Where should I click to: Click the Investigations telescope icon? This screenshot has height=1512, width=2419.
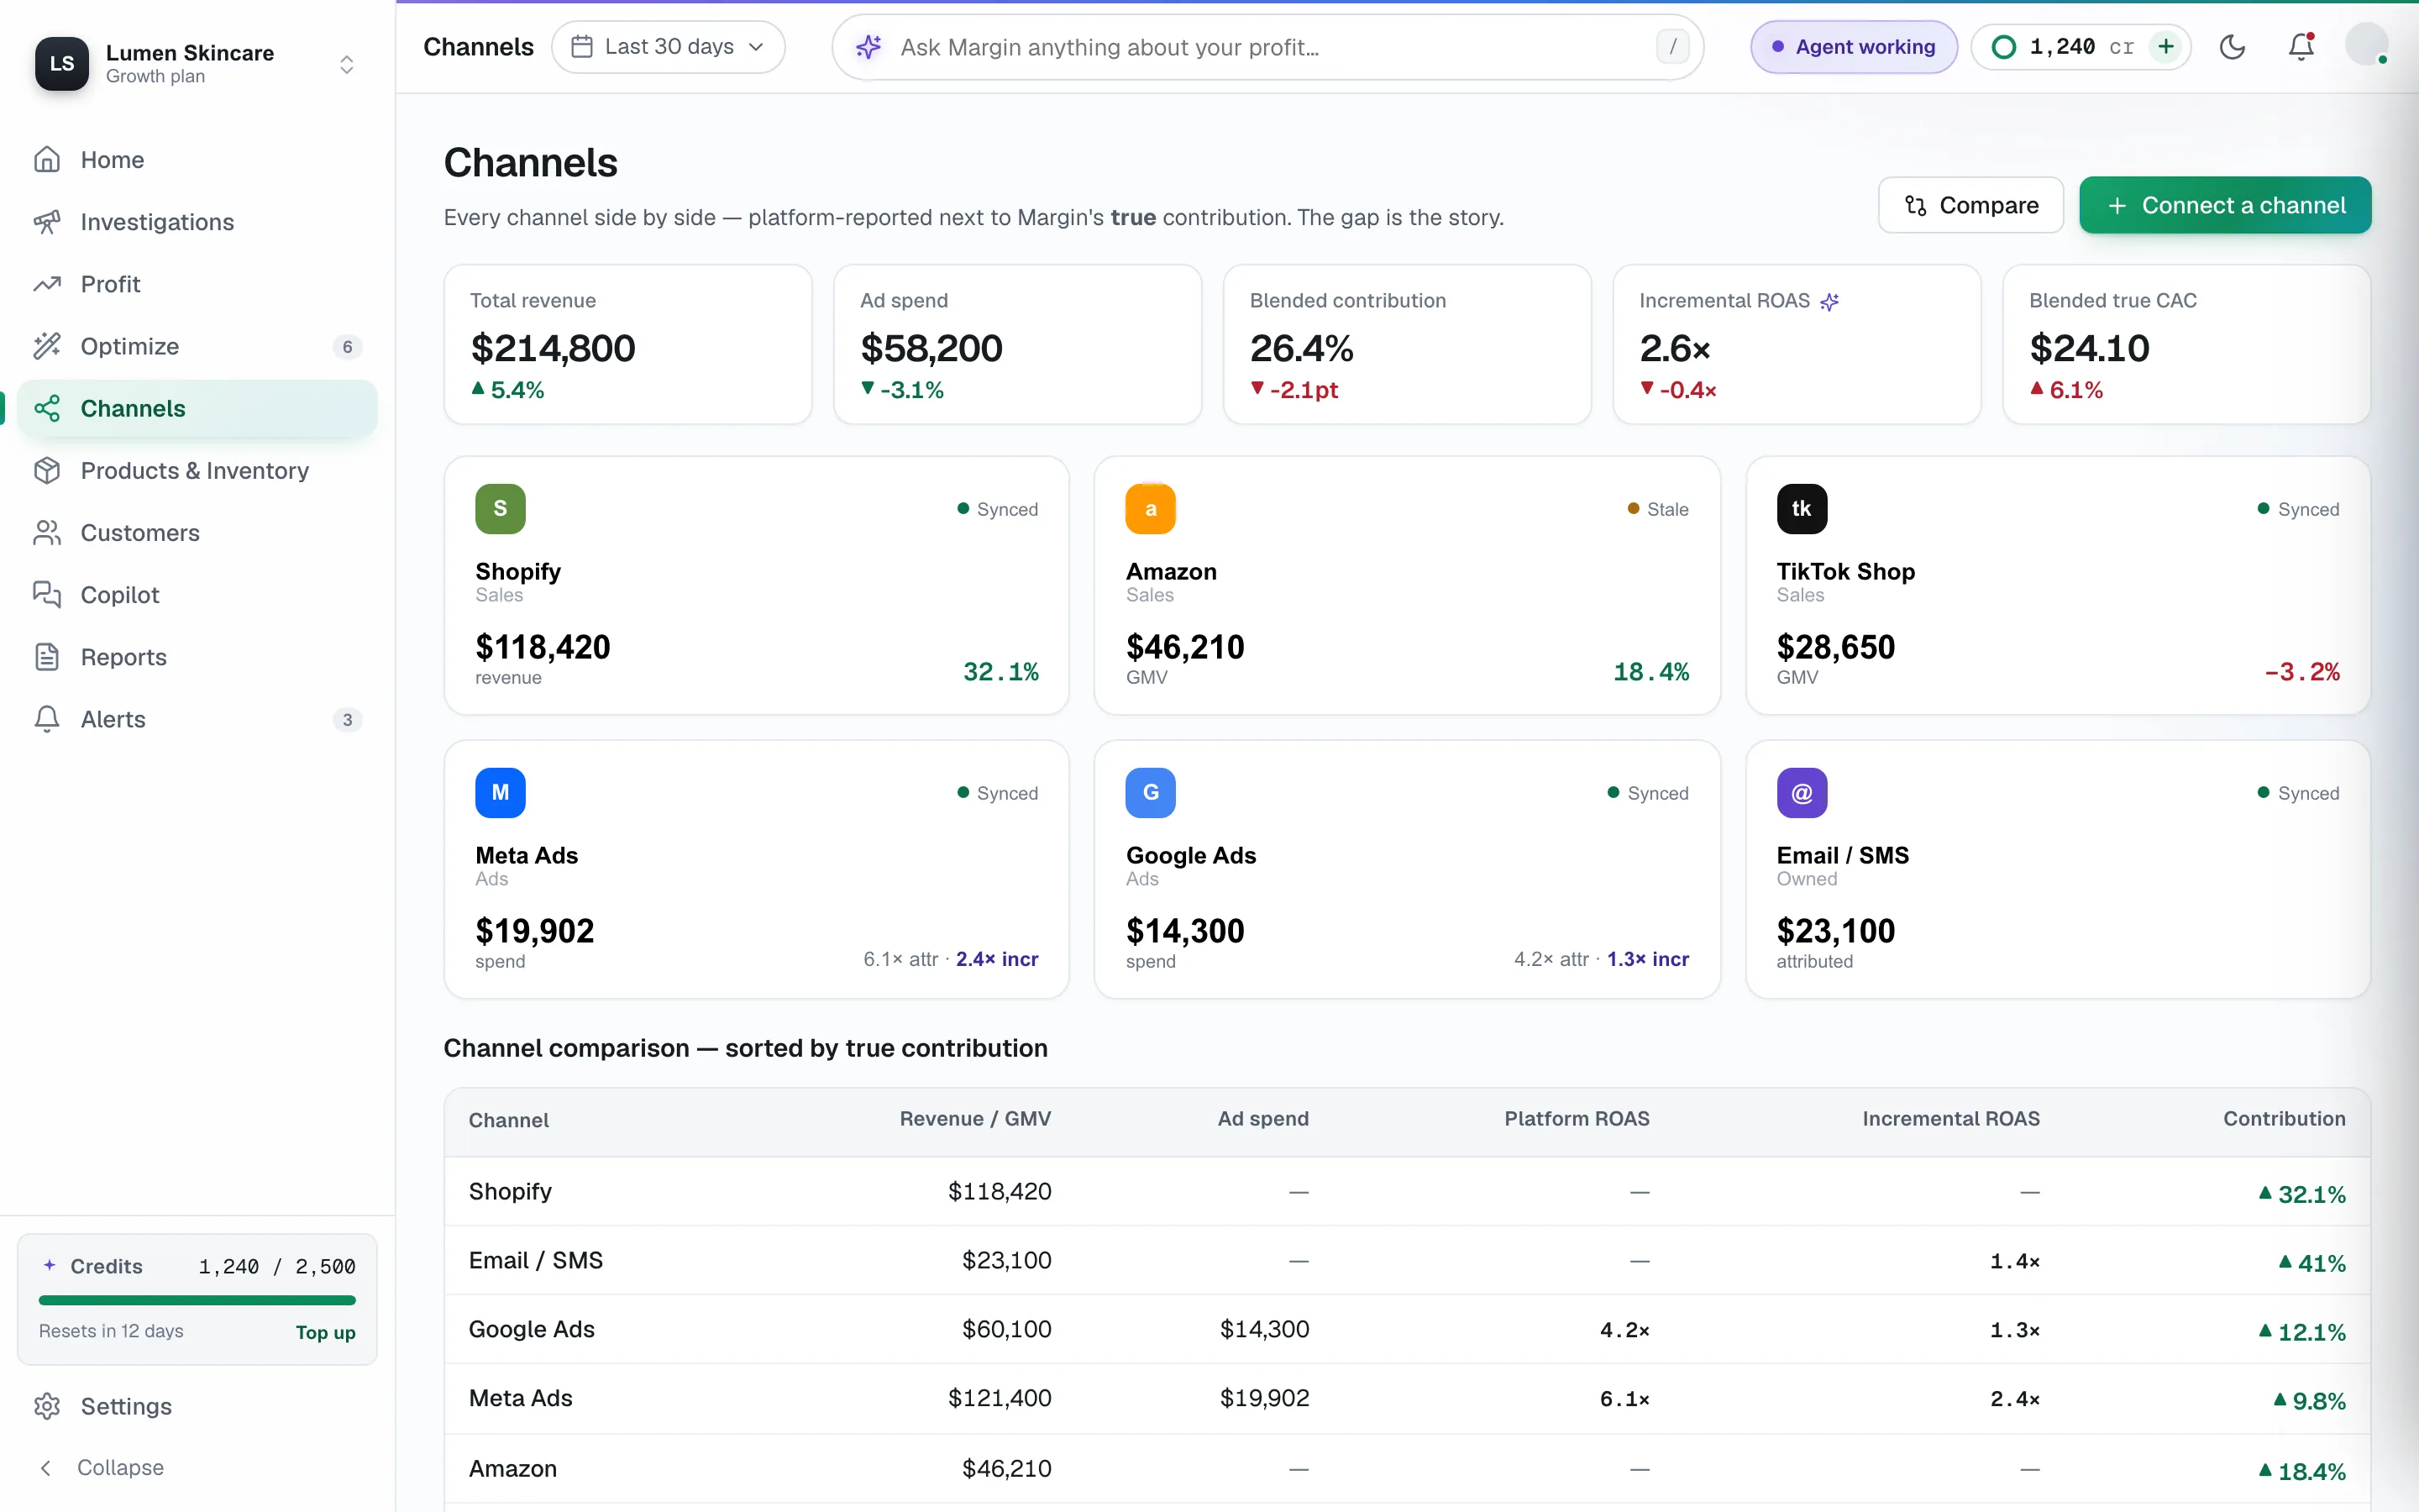point(47,222)
